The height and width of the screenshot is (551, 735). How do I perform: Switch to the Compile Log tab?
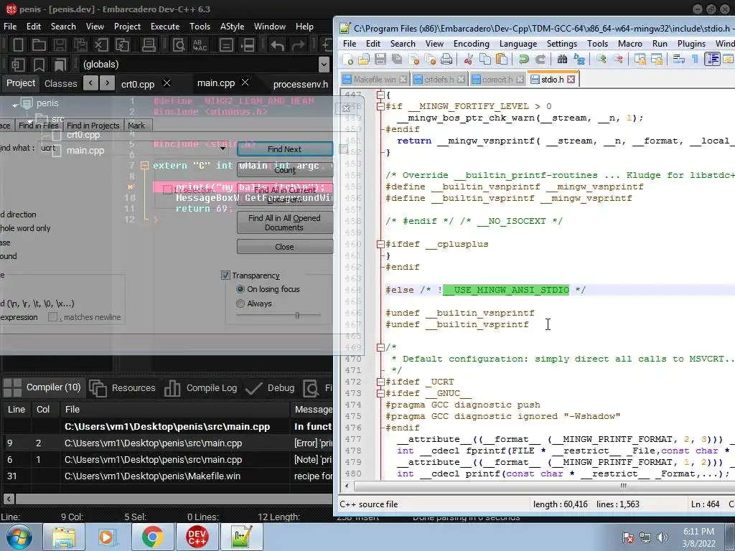tap(201, 388)
